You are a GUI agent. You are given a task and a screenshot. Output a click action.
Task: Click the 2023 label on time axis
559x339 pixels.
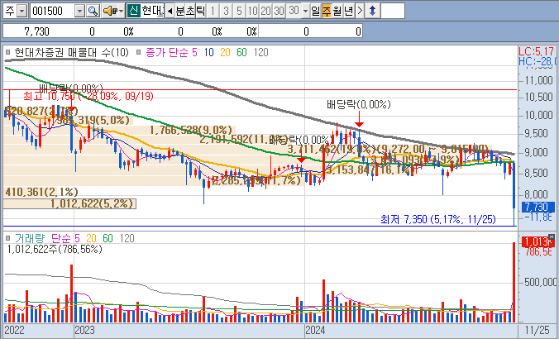[84, 330]
